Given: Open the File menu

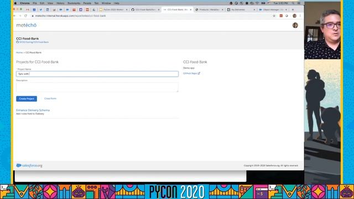Looking at the screenshot, I should click(x=35, y=3).
